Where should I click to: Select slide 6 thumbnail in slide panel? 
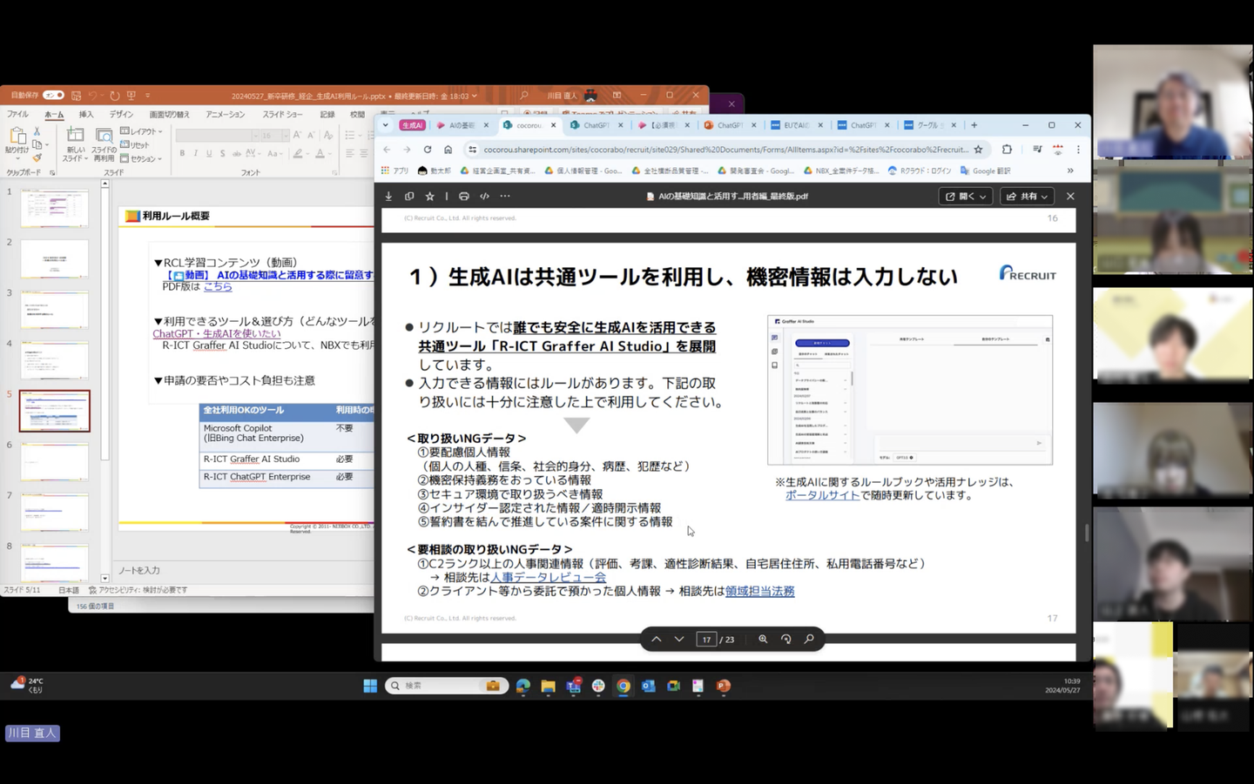pyautogui.click(x=54, y=461)
